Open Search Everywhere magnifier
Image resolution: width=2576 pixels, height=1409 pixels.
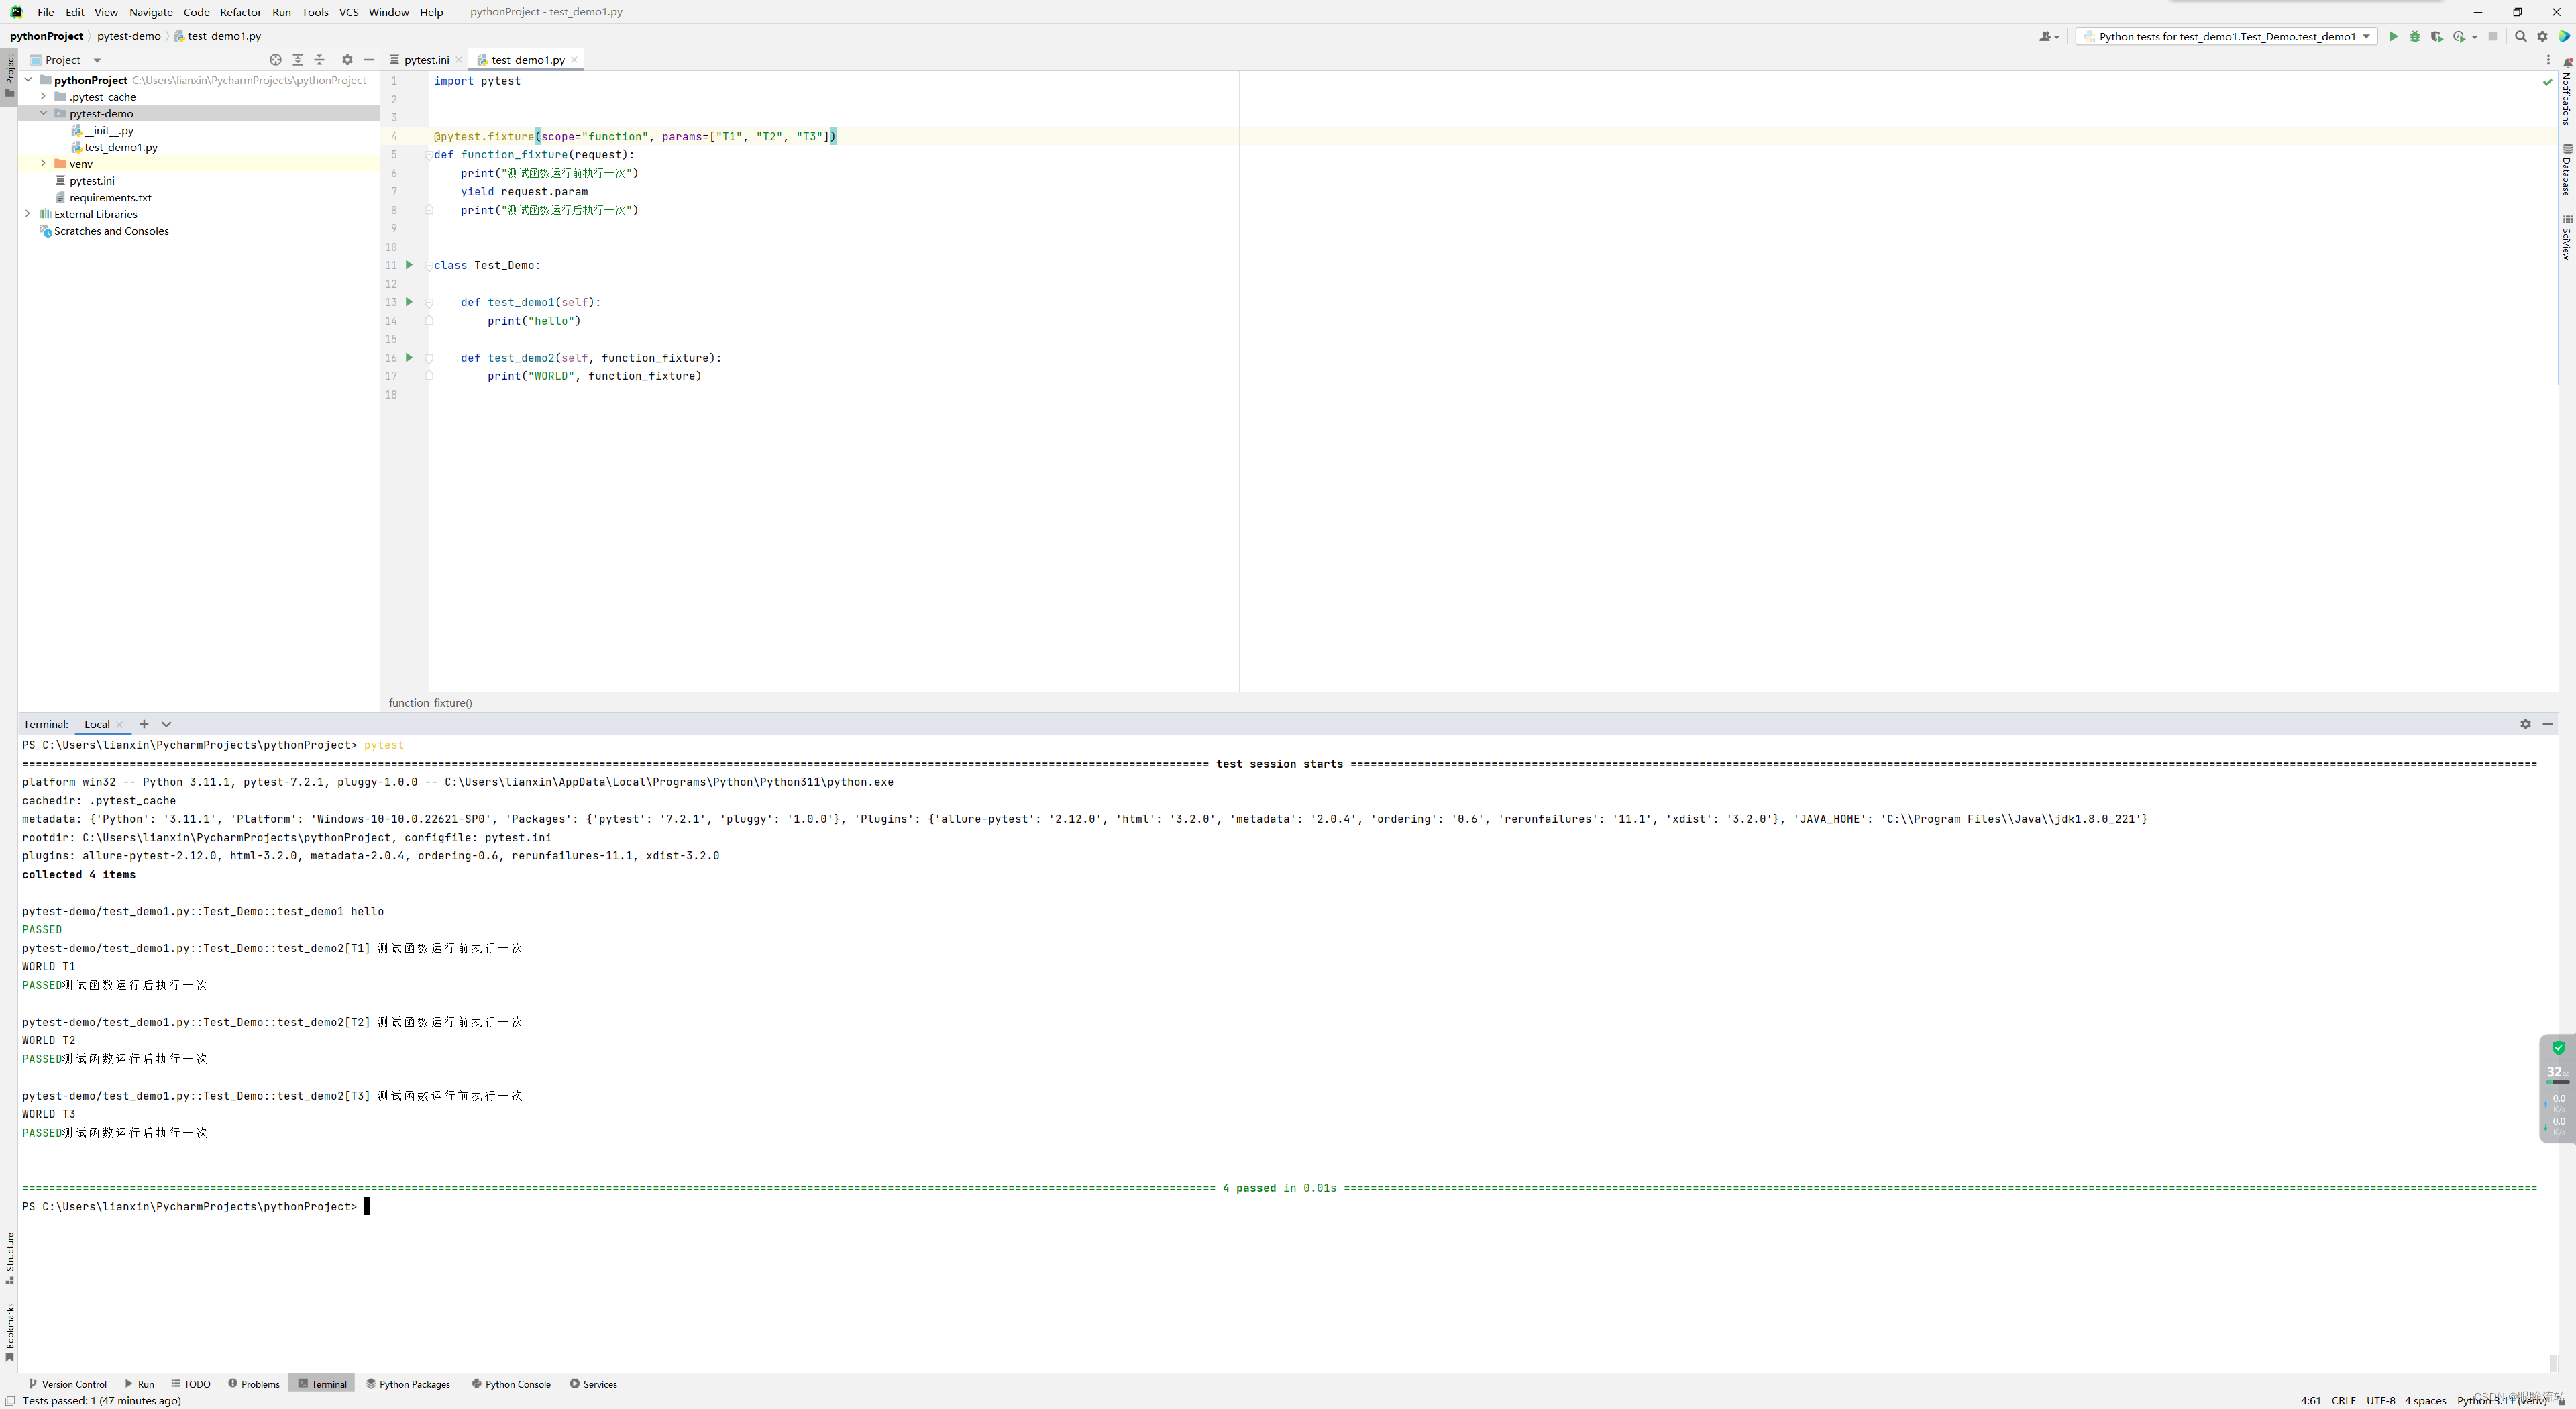pos(2520,36)
